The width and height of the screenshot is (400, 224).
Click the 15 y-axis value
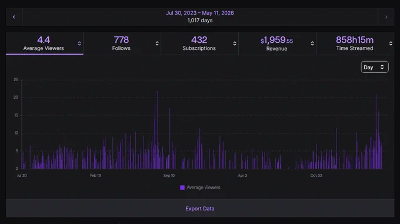tap(16, 115)
